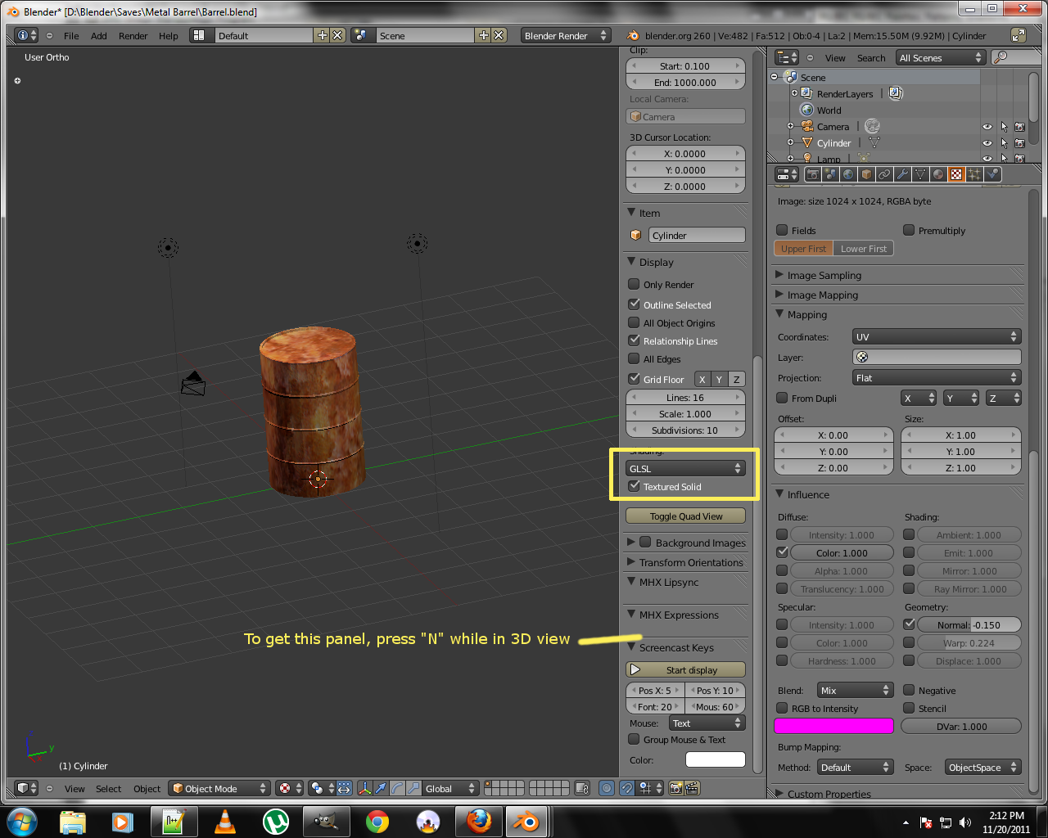Open the Render properties tab (camera icon)

pyautogui.click(x=812, y=174)
